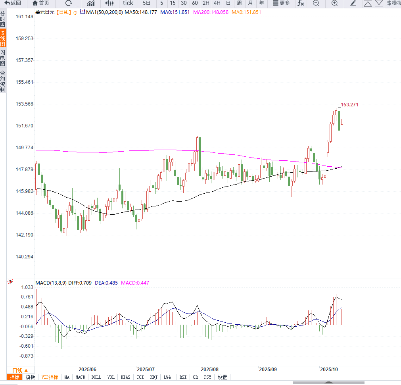Viewport: 401px width, 385px height.
Task: Select the 模板 tab at bottom
Action: click(x=31, y=377)
